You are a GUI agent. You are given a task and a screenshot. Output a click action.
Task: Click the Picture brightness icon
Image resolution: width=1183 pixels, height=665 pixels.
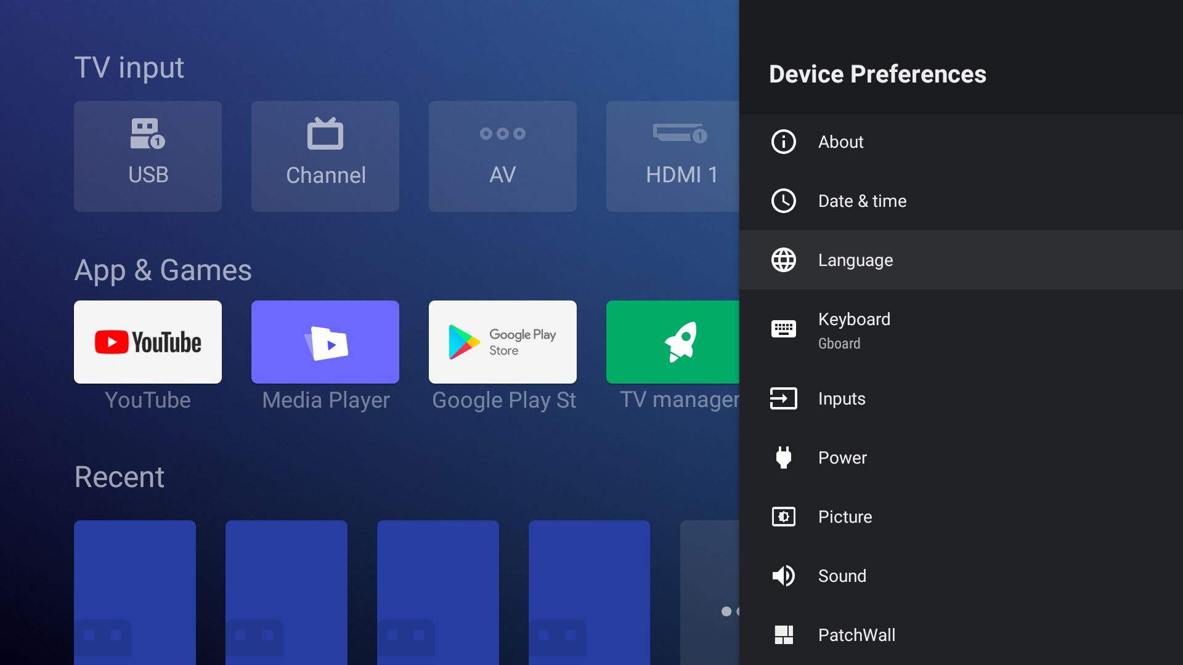tap(783, 517)
